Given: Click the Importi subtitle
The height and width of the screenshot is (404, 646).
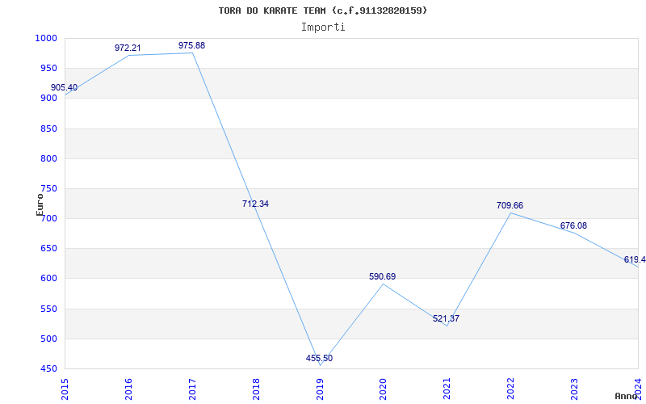Looking at the screenshot, I should (x=323, y=27).
